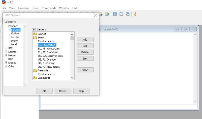Click the status window's scroll-up arrow
The image size is (202, 119).
point(195,34)
